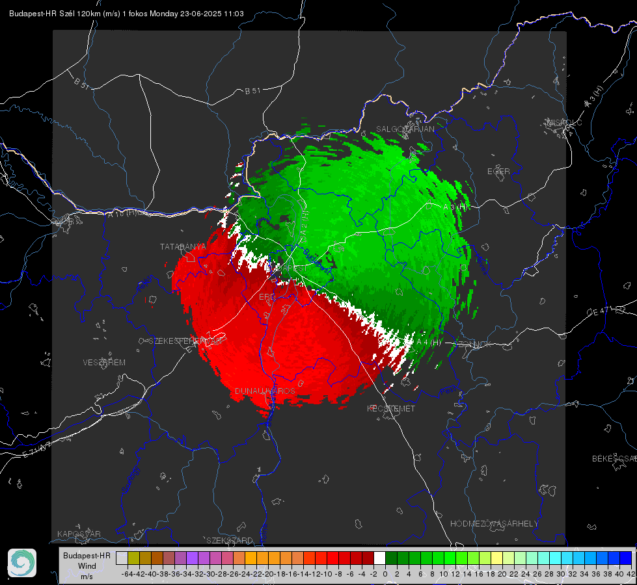Image resolution: width=637 pixels, height=585 pixels.
Task: Select the KECSKEMET city label
Action: (391, 408)
